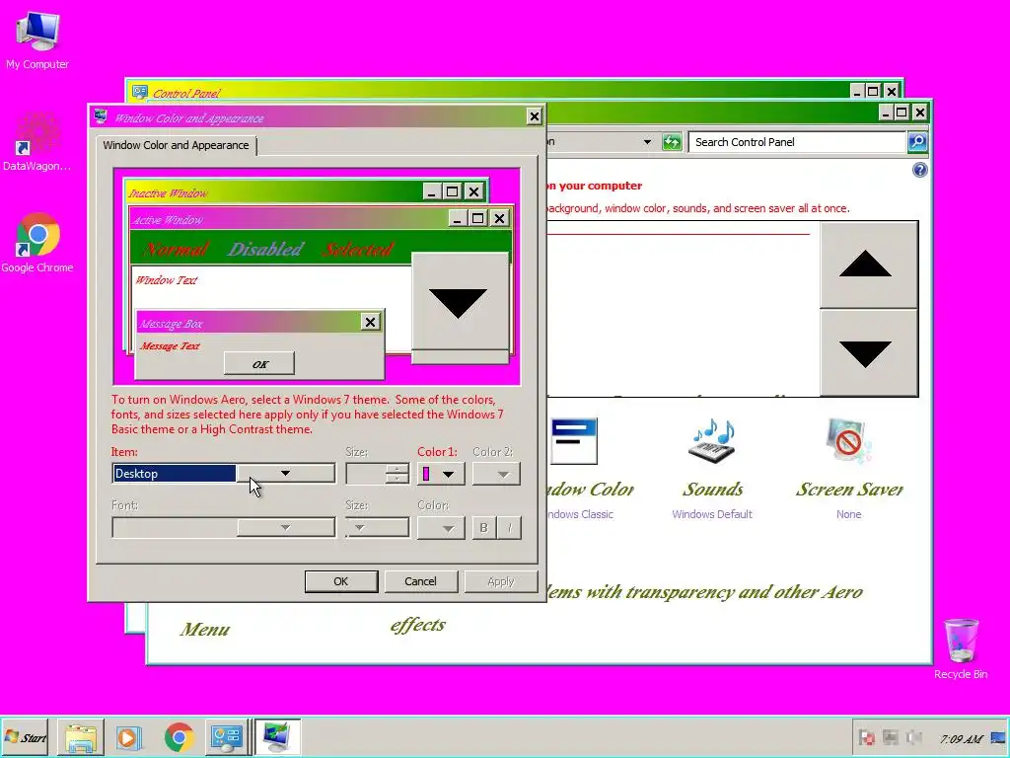1010x758 pixels.
Task: Click the volume tray icon
Action: click(x=913, y=737)
